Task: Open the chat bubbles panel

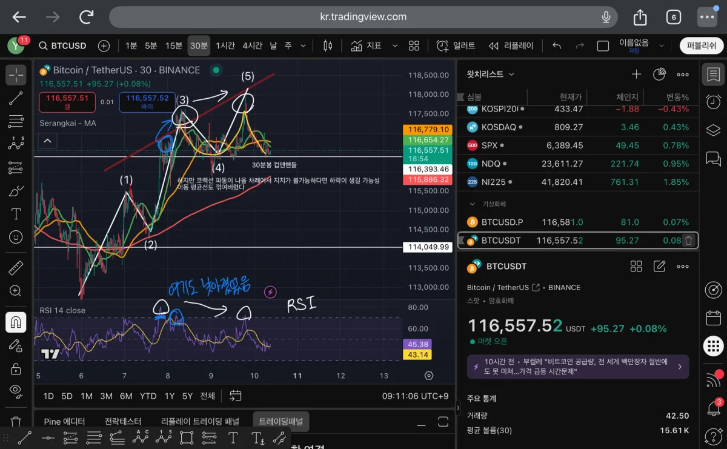Action: (713, 159)
